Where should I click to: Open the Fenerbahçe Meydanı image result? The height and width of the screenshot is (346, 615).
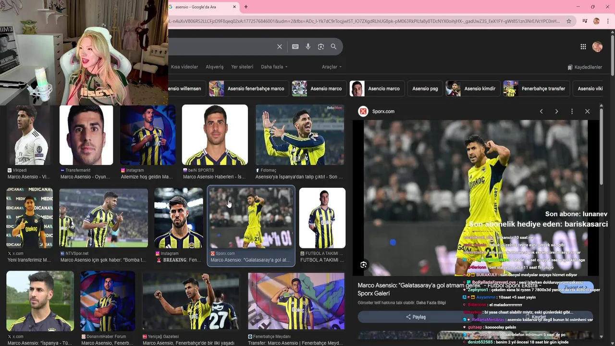(x=296, y=302)
